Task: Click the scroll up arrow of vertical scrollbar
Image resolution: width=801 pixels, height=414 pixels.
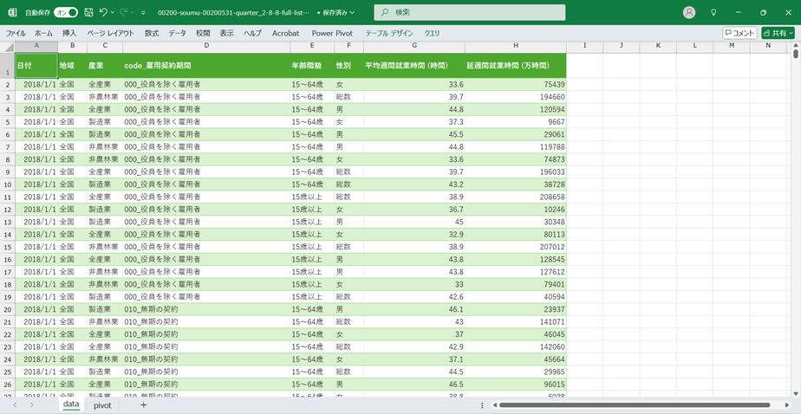Action: point(796,46)
